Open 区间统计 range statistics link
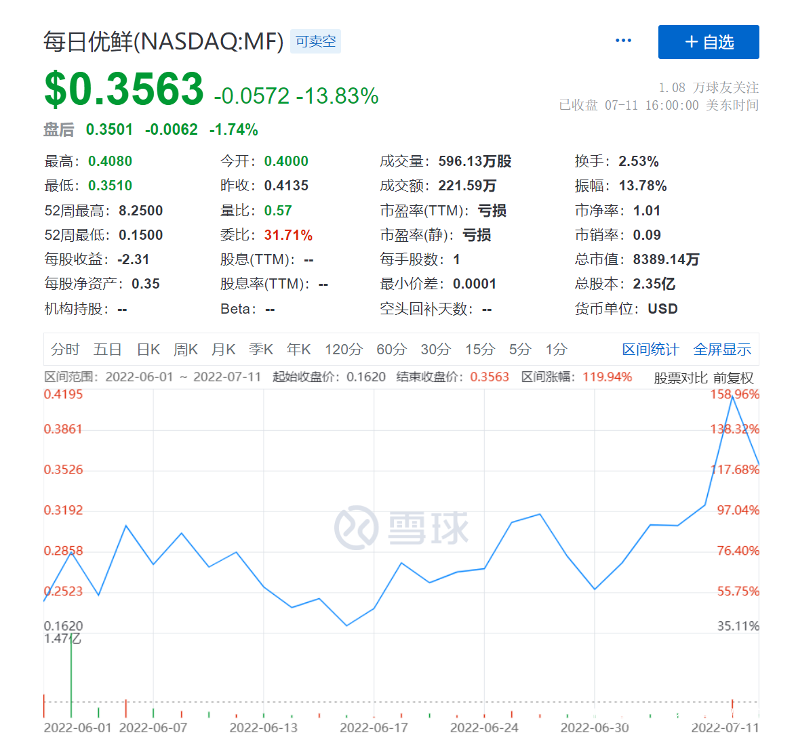 pos(650,349)
